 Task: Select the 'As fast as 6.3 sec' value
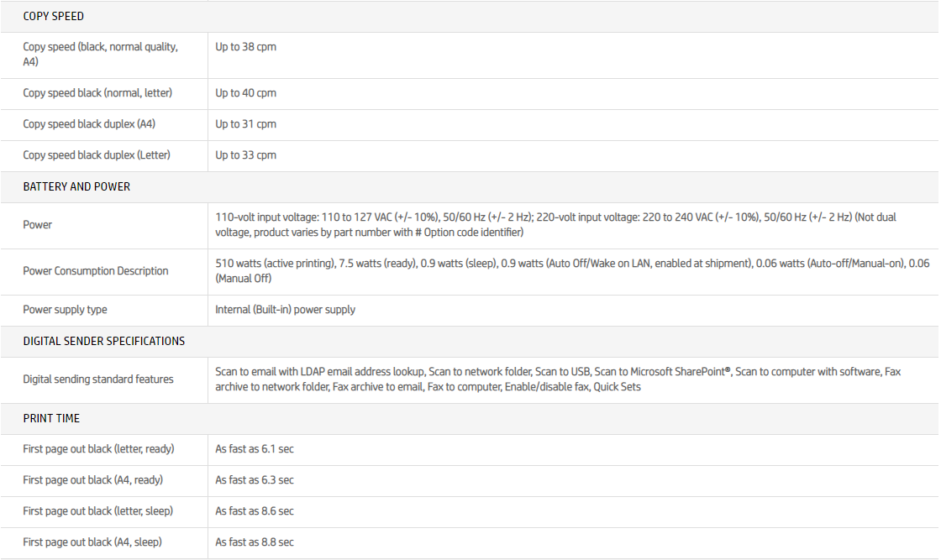coord(255,479)
